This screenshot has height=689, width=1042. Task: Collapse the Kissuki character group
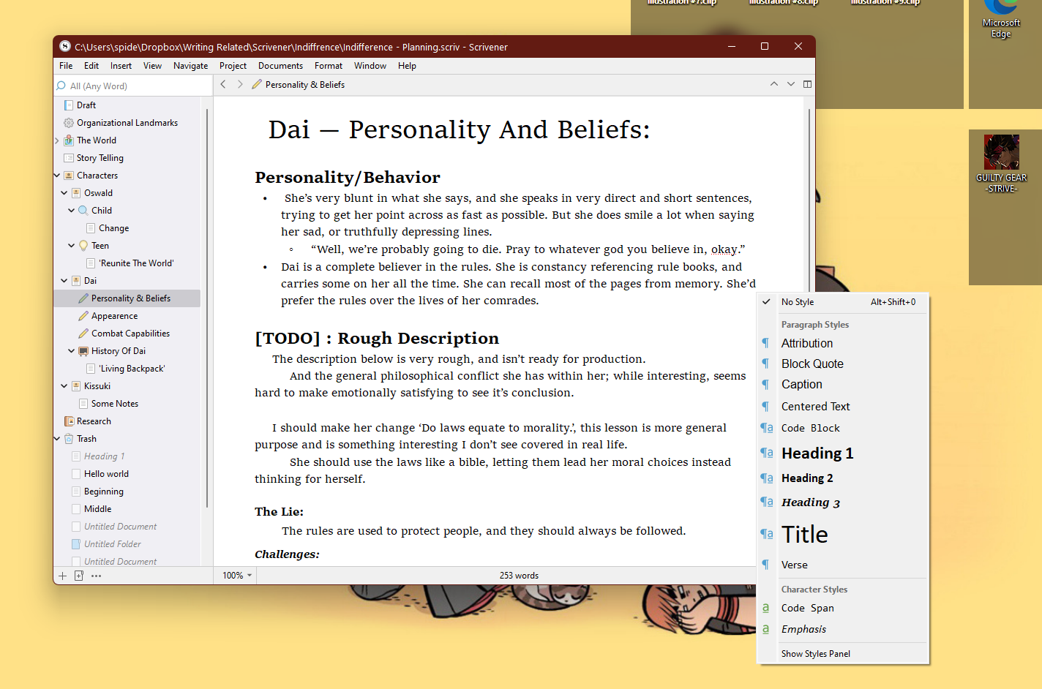64,386
